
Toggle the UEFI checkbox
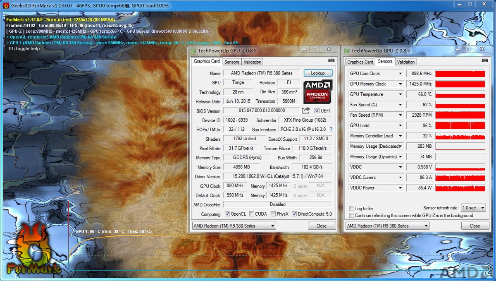pyautogui.click(x=317, y=111)
